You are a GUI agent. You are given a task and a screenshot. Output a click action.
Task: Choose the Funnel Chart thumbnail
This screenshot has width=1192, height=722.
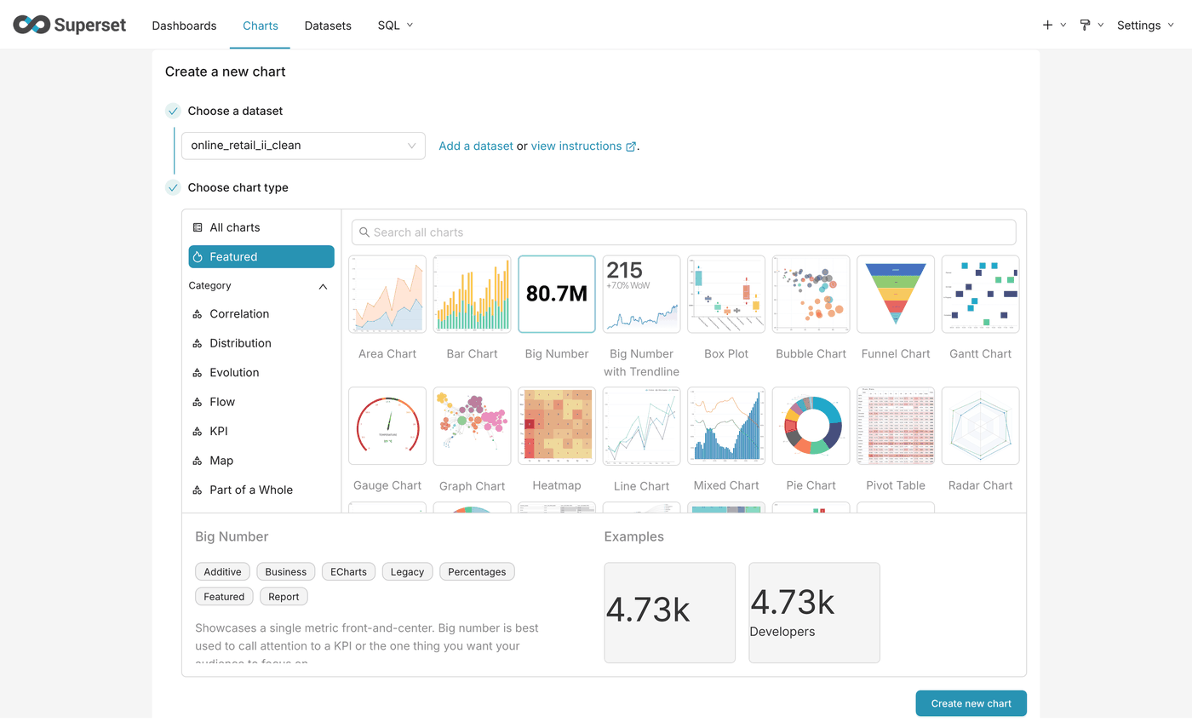coord(896,294)
